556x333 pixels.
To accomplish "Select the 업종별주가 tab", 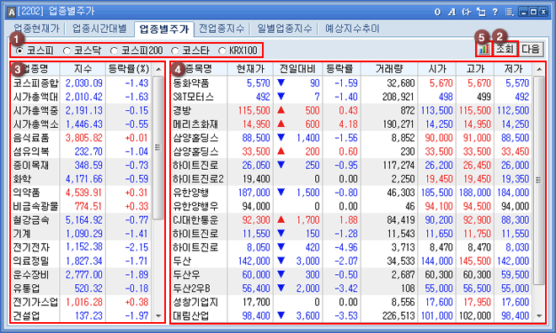I will pyautogui.click(x=164, y=29).
